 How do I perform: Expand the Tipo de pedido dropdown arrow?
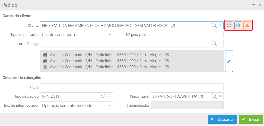[x=110, y=96]
